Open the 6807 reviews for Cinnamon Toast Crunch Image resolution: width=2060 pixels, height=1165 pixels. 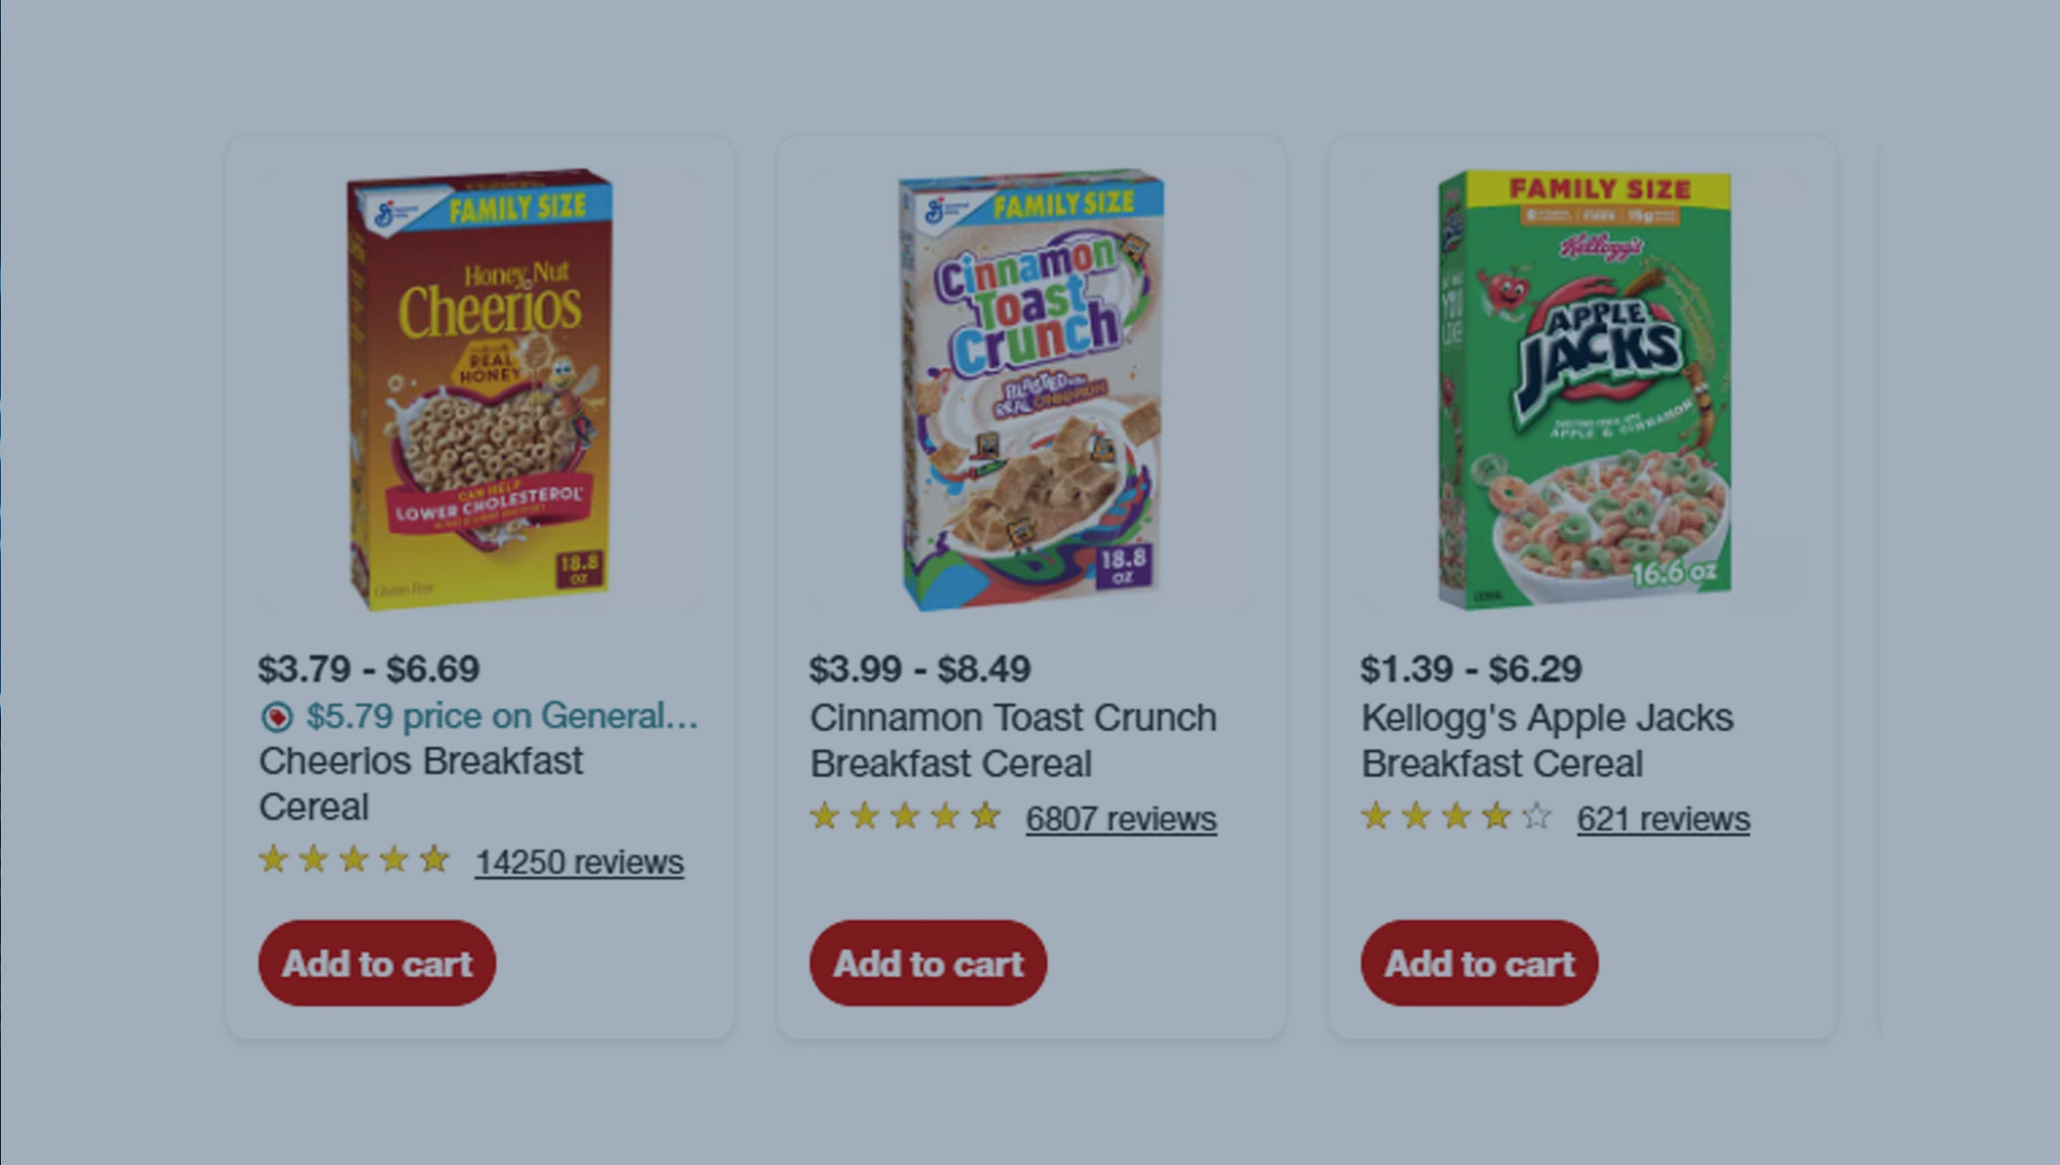tap(1118, 817)
